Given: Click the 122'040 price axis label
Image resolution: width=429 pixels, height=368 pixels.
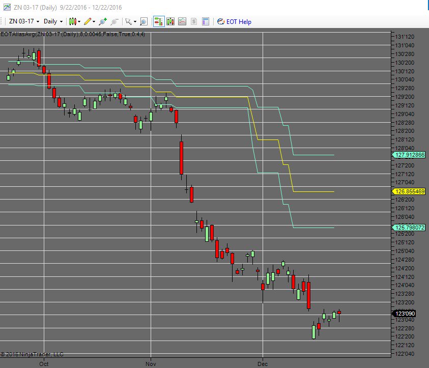Looking at the screenshot, I should point(405,354).
